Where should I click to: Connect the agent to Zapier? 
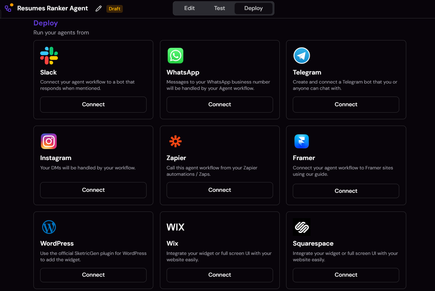coord(220,190)
